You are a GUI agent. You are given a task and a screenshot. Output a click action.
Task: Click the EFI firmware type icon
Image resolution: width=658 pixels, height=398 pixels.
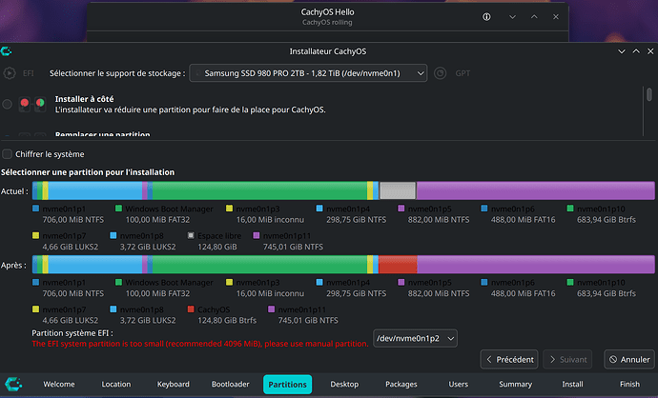point(10,72)
